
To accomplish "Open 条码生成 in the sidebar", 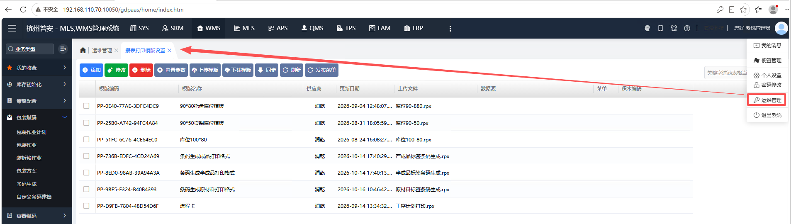I will tap(27, 184).
